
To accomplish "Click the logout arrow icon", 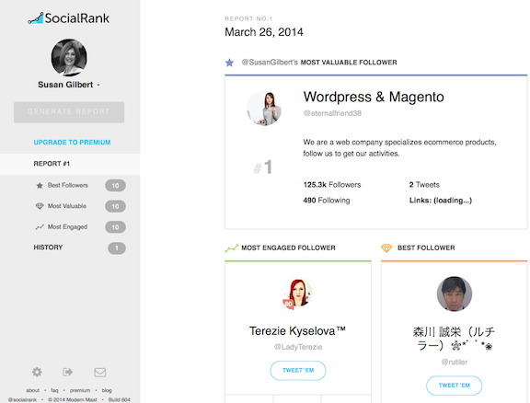I will [67, 373].
